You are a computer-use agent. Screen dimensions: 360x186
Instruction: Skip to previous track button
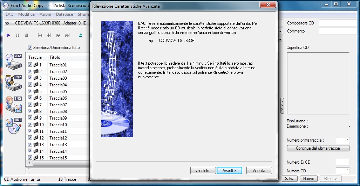coord(40,35)
